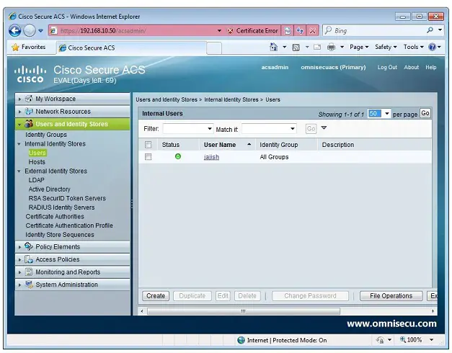Open RADIUS Identity Servers
The width and height of the screenshot is (452, 353).
click(61, 207)
